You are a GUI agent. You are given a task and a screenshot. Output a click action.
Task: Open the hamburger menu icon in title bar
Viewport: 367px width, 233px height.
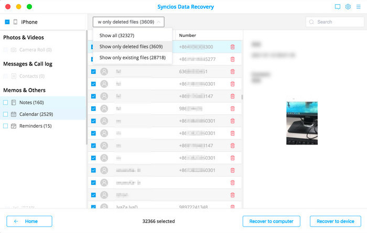(x=358, y=7)
